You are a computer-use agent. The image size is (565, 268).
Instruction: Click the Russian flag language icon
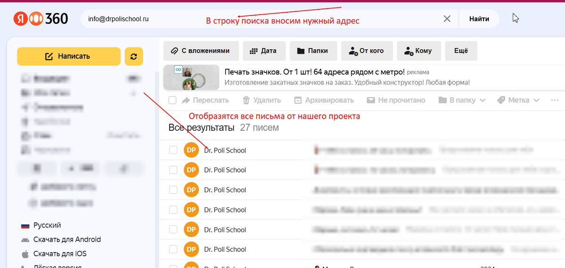click(x=25, y=226)
